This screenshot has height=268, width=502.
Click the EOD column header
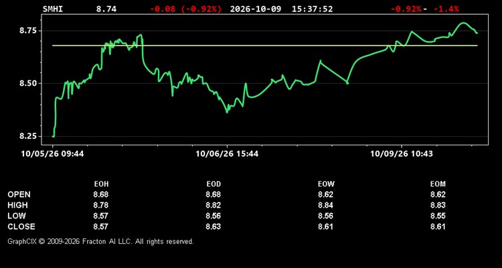point(214,184)
